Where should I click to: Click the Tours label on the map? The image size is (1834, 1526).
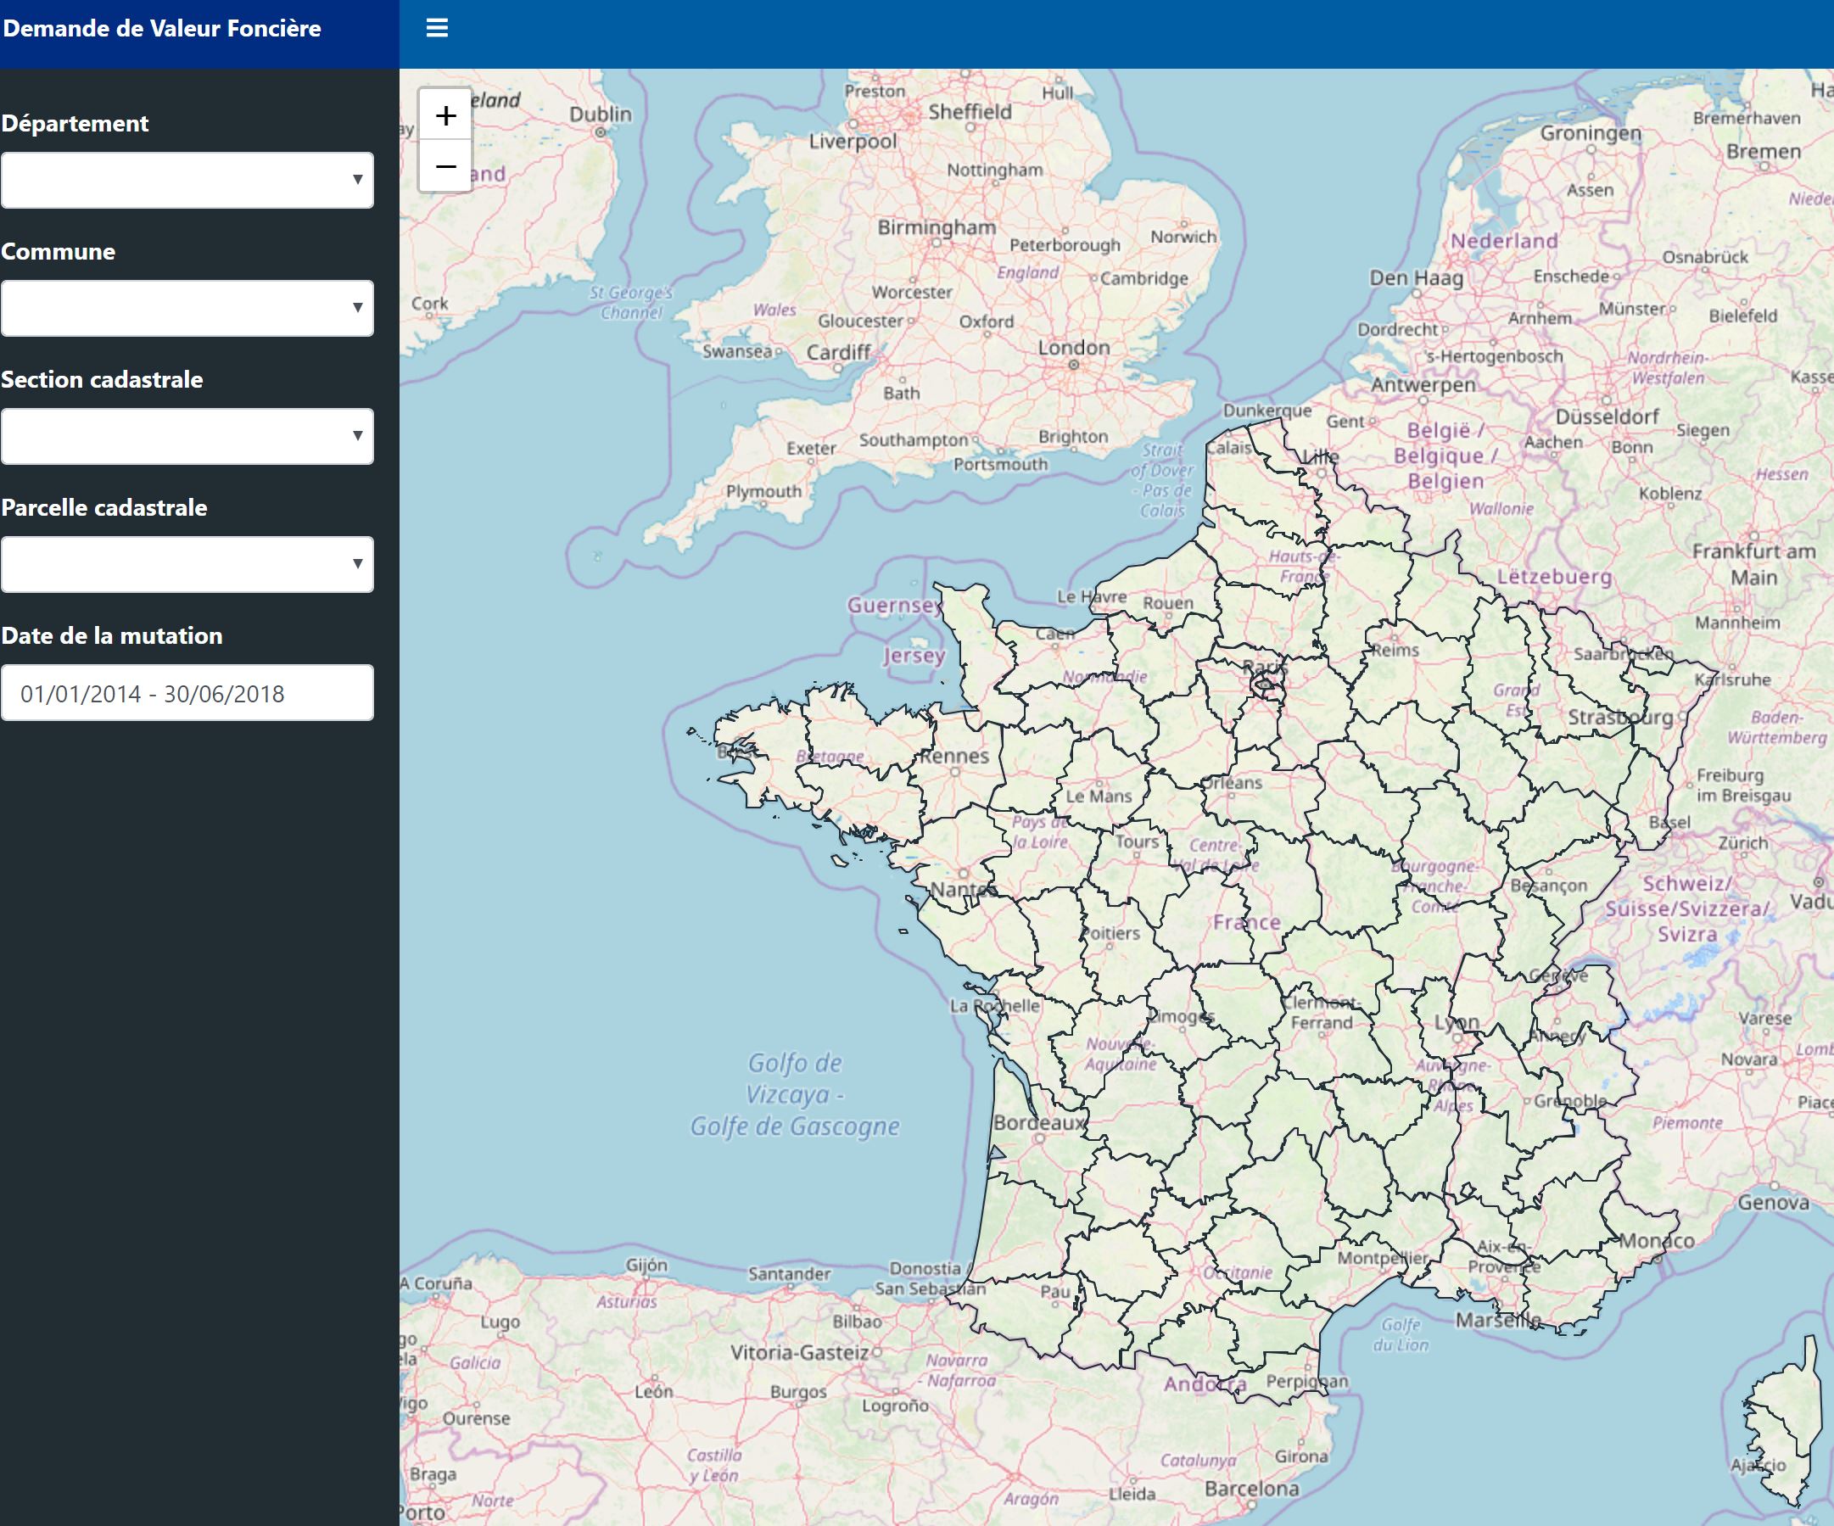(x=1137, y=841)
